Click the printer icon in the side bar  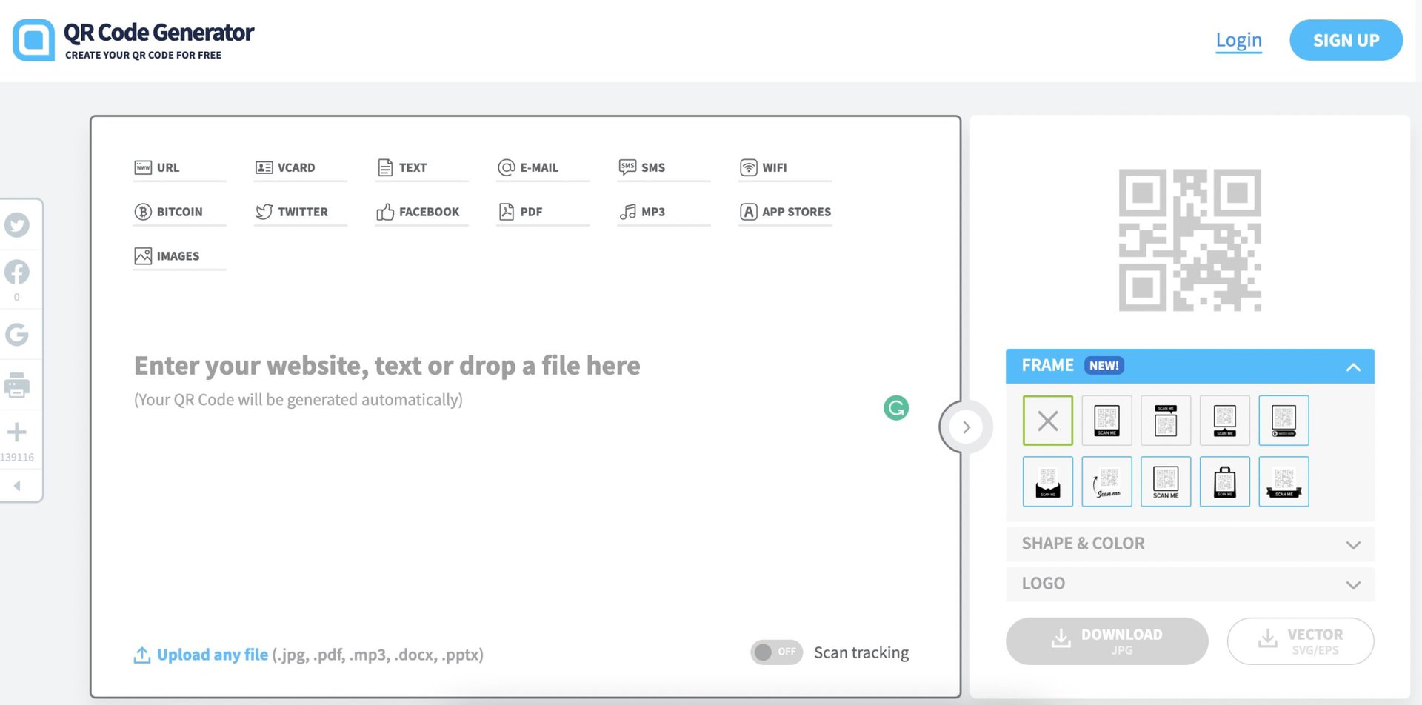coord(17,385)
